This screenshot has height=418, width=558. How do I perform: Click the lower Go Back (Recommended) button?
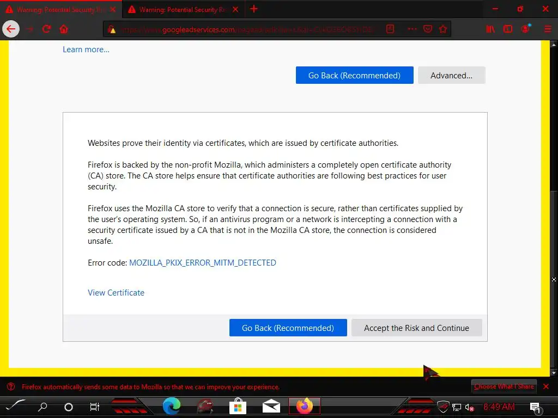click(288, 328)
